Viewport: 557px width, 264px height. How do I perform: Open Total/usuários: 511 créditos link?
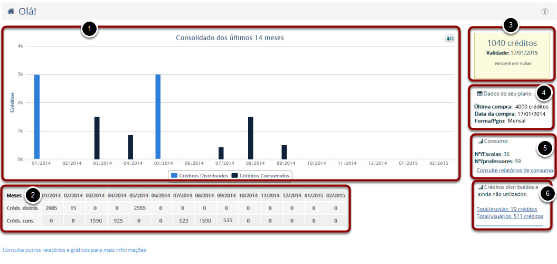pos(509,216)
